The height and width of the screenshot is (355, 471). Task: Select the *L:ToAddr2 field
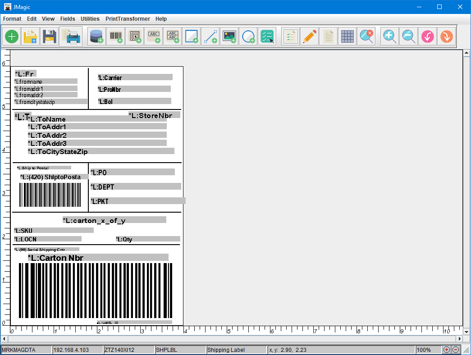point(97,135)
